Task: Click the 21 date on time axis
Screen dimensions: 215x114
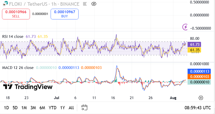Action: [x=132, y=98]
